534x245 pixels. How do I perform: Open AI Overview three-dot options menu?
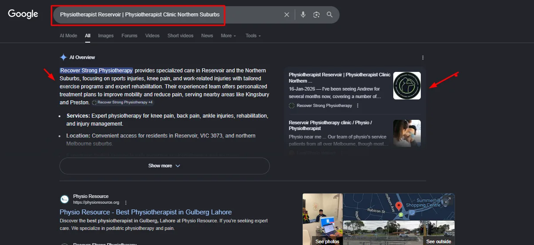pyautogui.click(x=423, y=58)
